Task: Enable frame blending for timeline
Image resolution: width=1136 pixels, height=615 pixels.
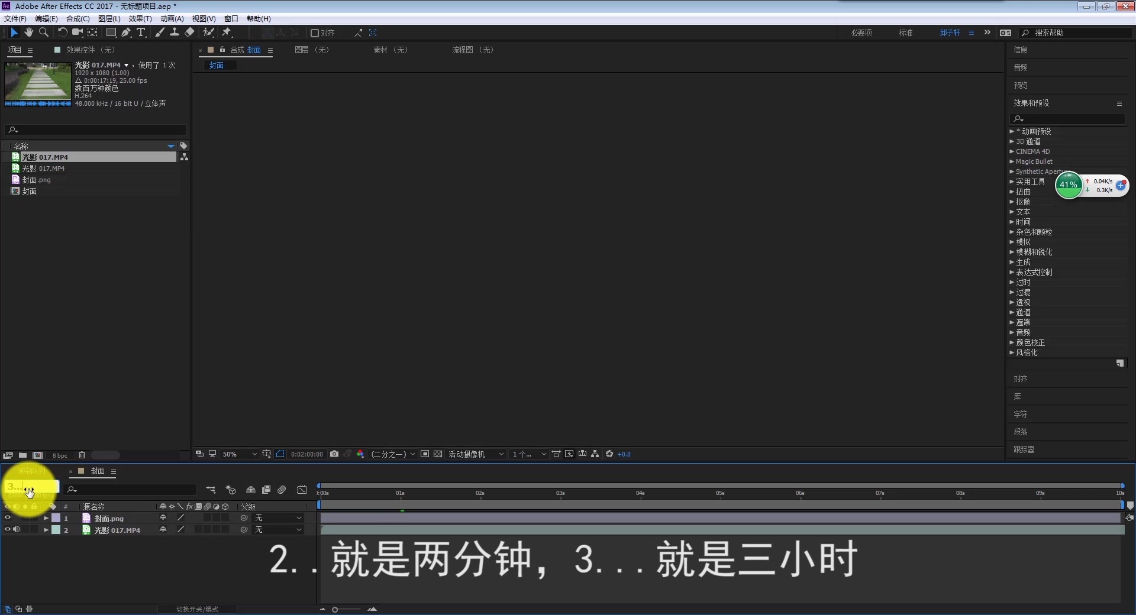Action: (x=266, y=490)
